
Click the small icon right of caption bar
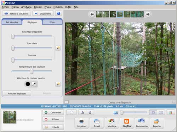coord(173,102)
